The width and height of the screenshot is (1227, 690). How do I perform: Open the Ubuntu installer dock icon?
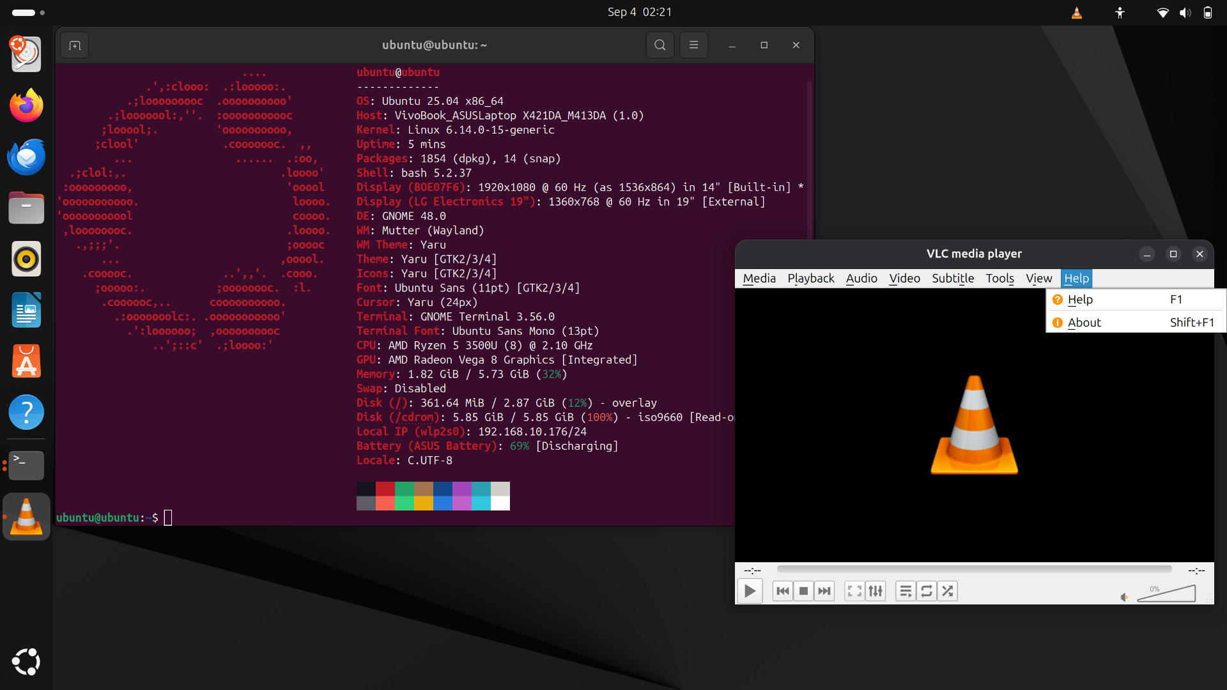[26, 54]
